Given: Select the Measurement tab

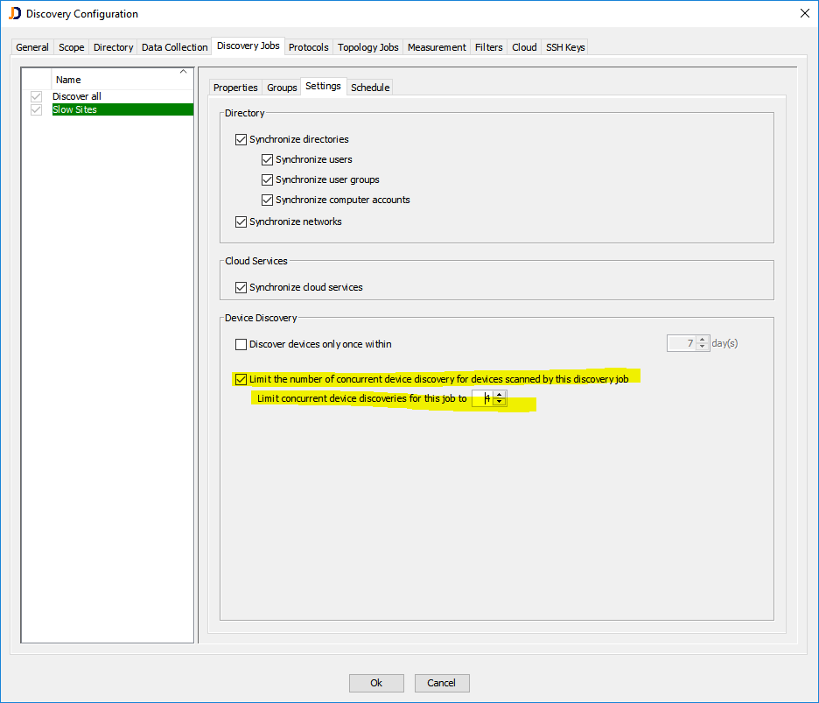Looking at the screenshot, I should coord(436,47).
